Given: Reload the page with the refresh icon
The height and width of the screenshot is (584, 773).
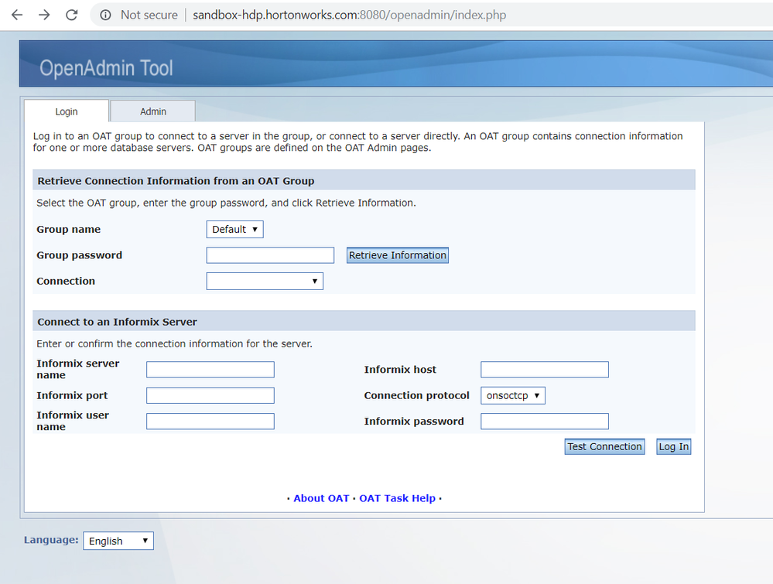Looking at the screenshot, I should (x=72, y=15).
